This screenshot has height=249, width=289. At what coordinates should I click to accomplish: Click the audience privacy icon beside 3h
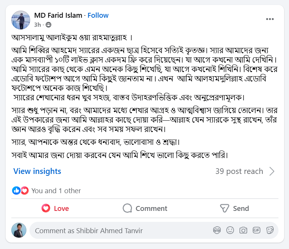48,25
